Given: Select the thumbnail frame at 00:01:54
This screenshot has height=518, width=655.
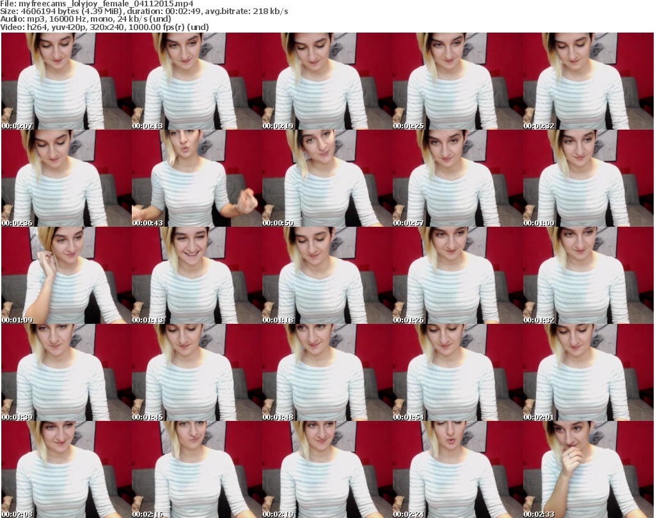Looking at the screenshot, I should click(457, 372).
